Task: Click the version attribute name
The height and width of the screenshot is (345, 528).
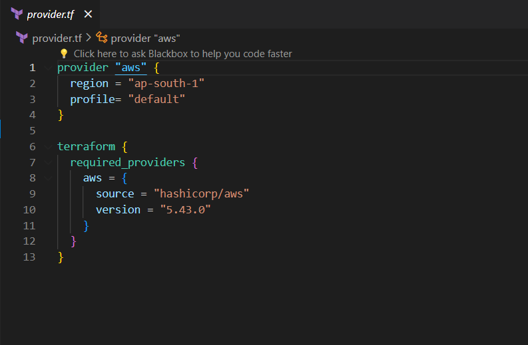Action: [119, 210]
